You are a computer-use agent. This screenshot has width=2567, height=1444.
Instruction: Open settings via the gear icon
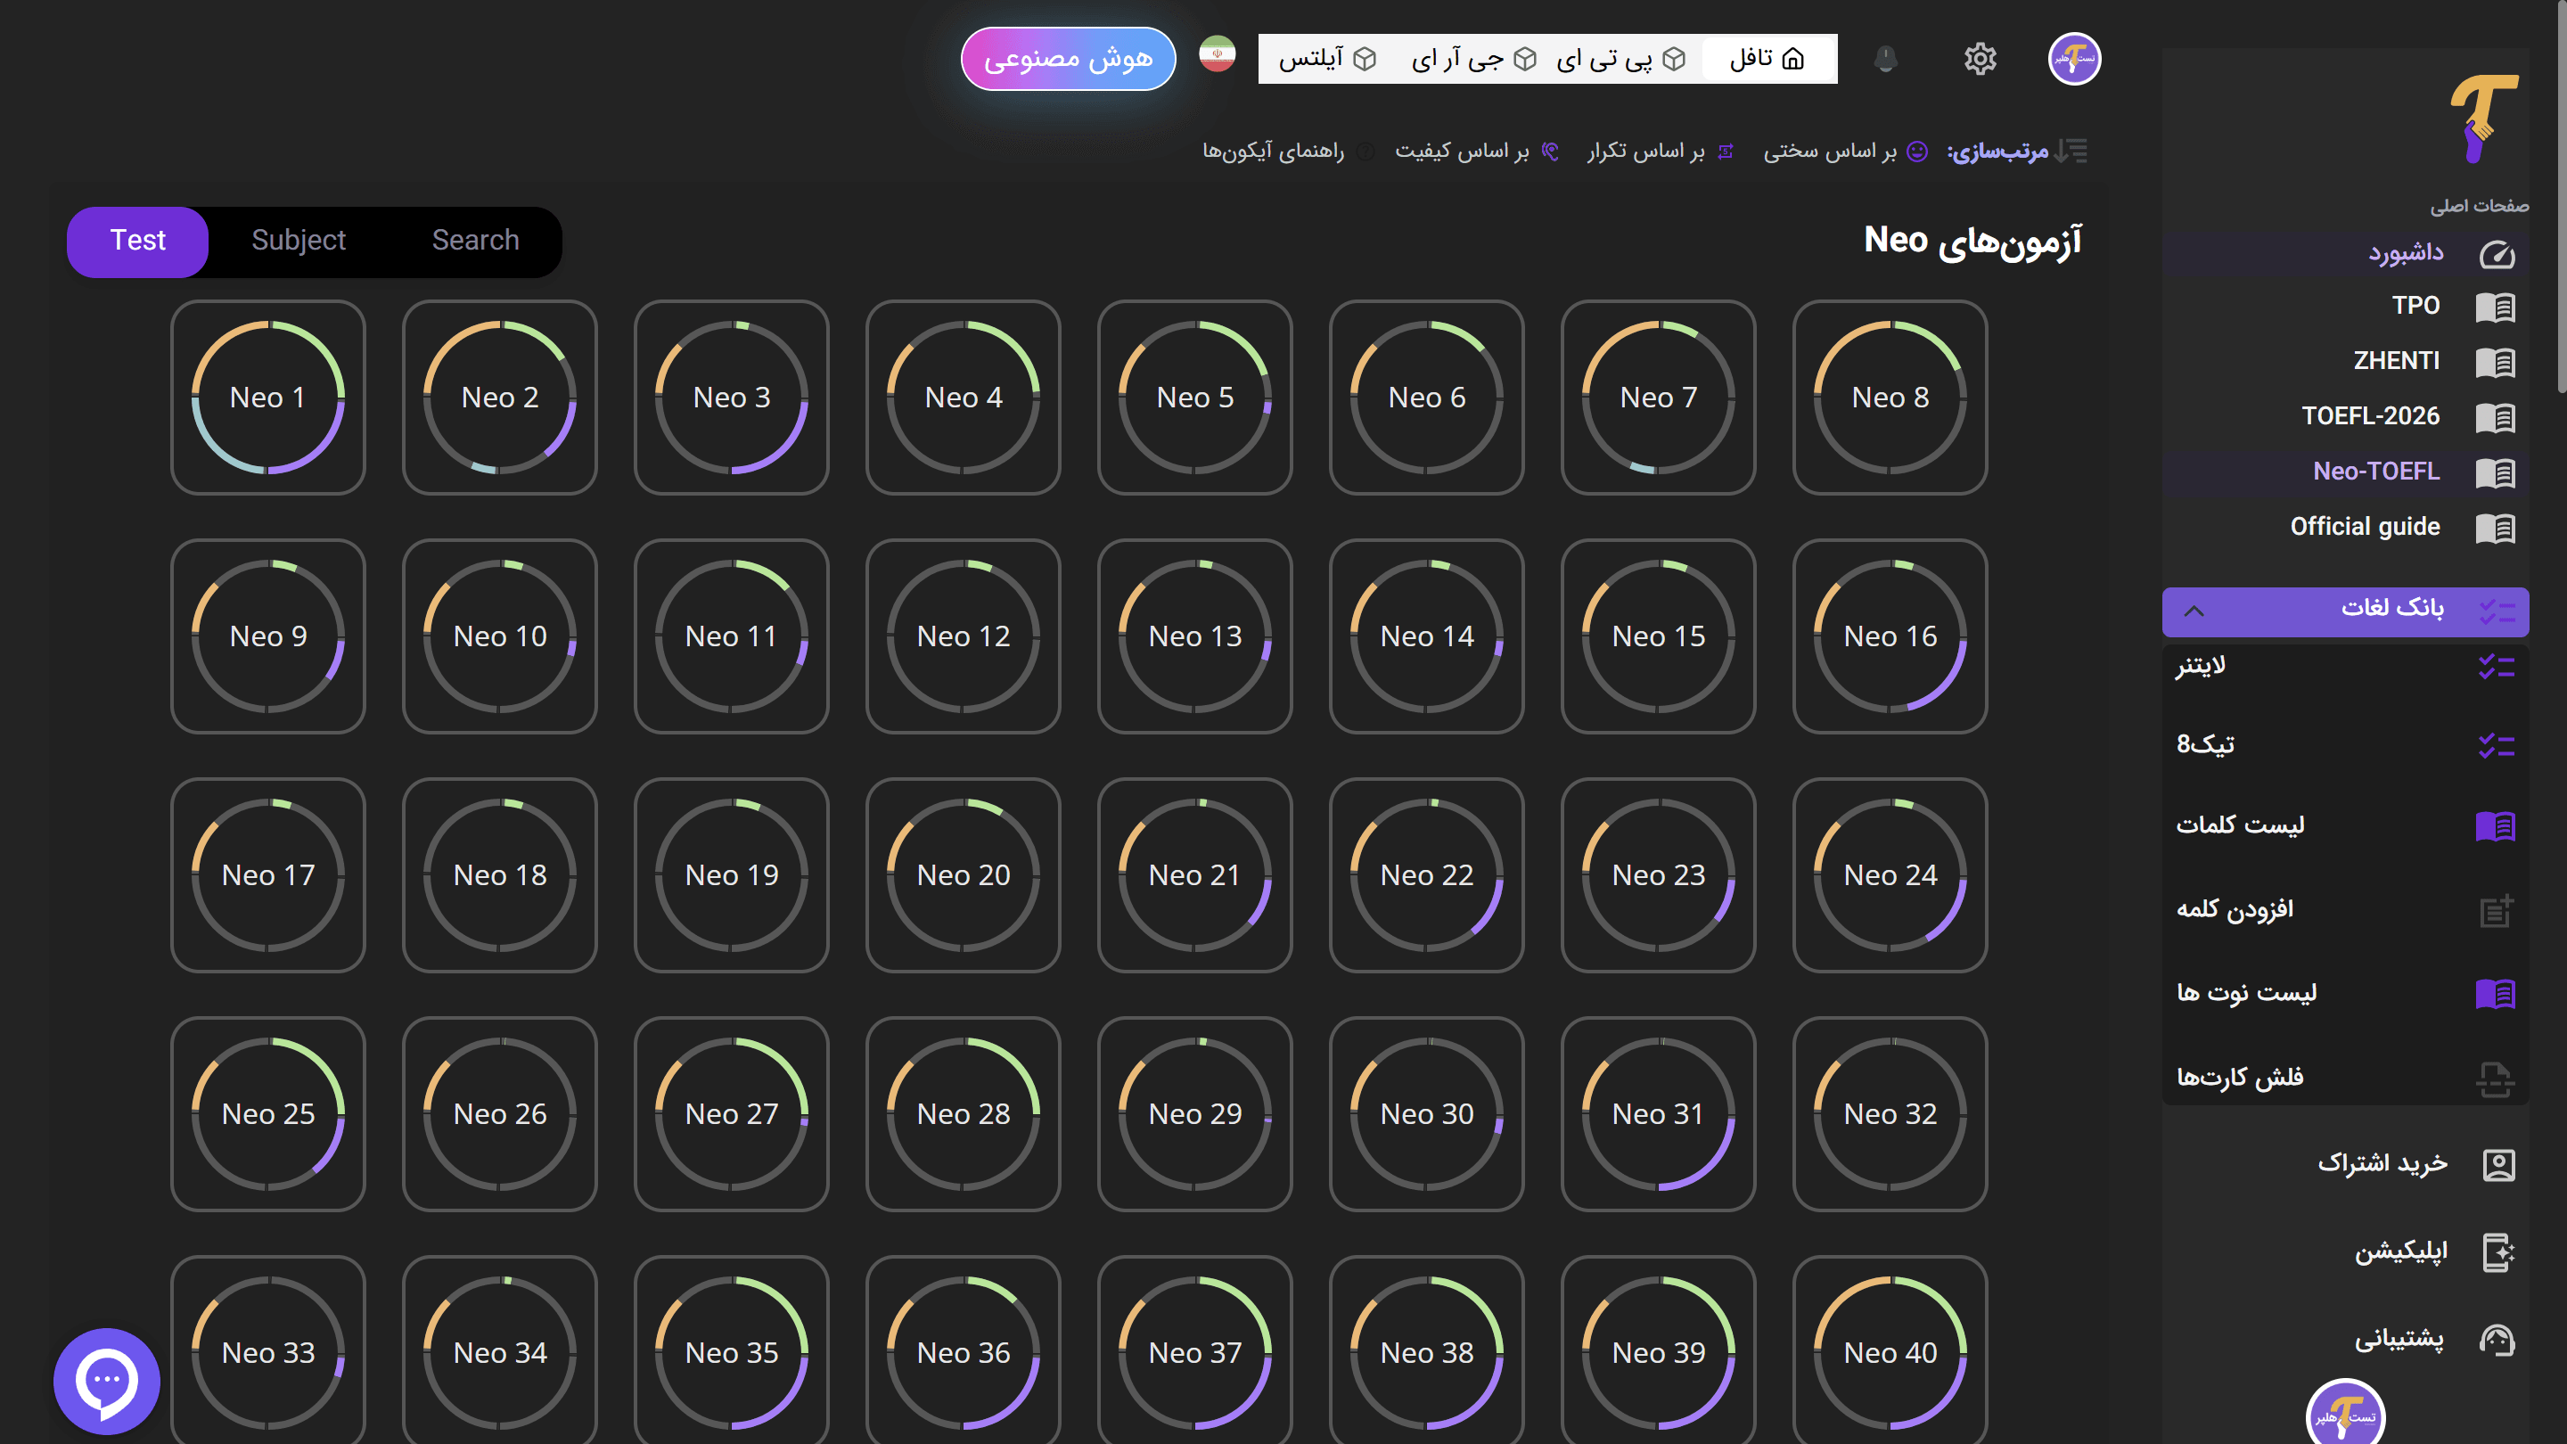tap(1979, 59)
